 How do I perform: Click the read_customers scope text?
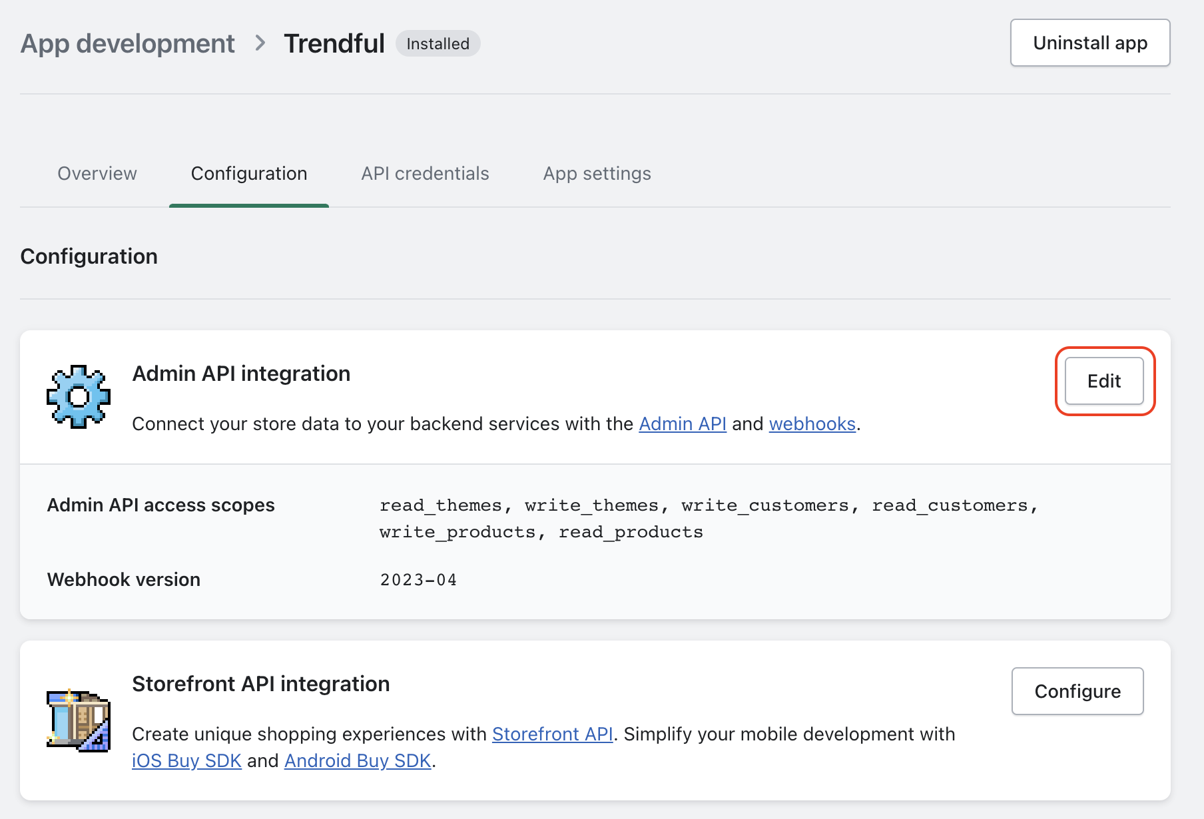coord(950,506)
